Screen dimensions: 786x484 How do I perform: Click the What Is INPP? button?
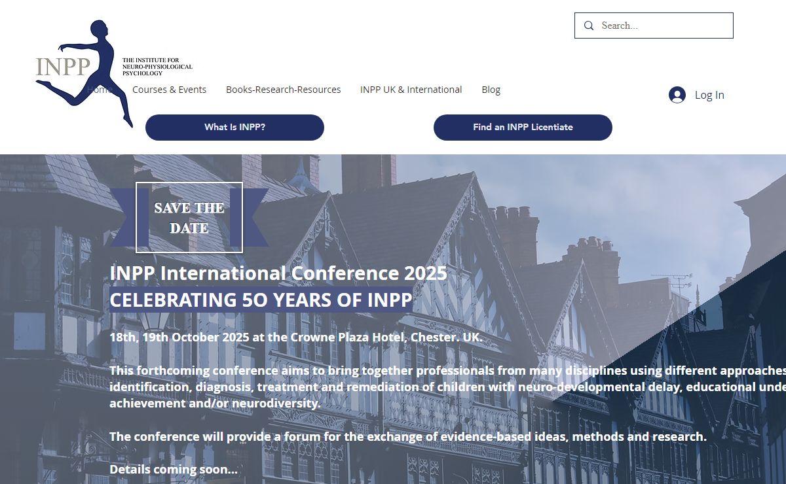pos(234,128)
